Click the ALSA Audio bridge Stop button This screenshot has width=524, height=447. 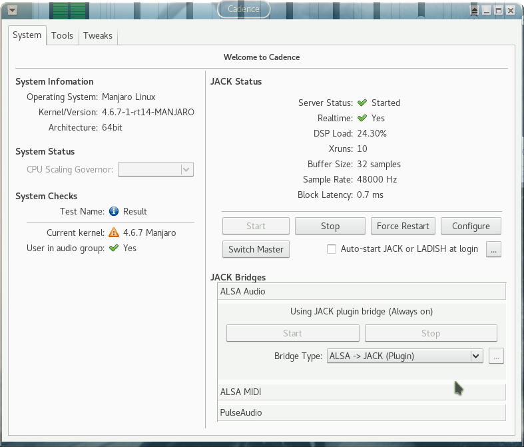pos(431,333)
